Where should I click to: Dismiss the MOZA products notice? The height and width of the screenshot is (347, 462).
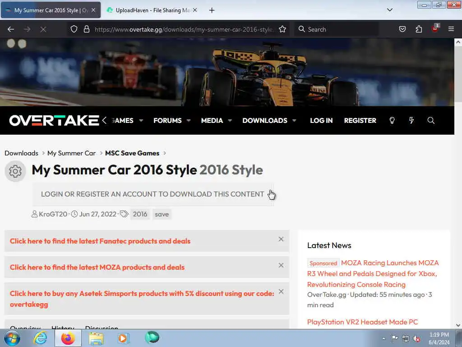[x=281, y=266]
